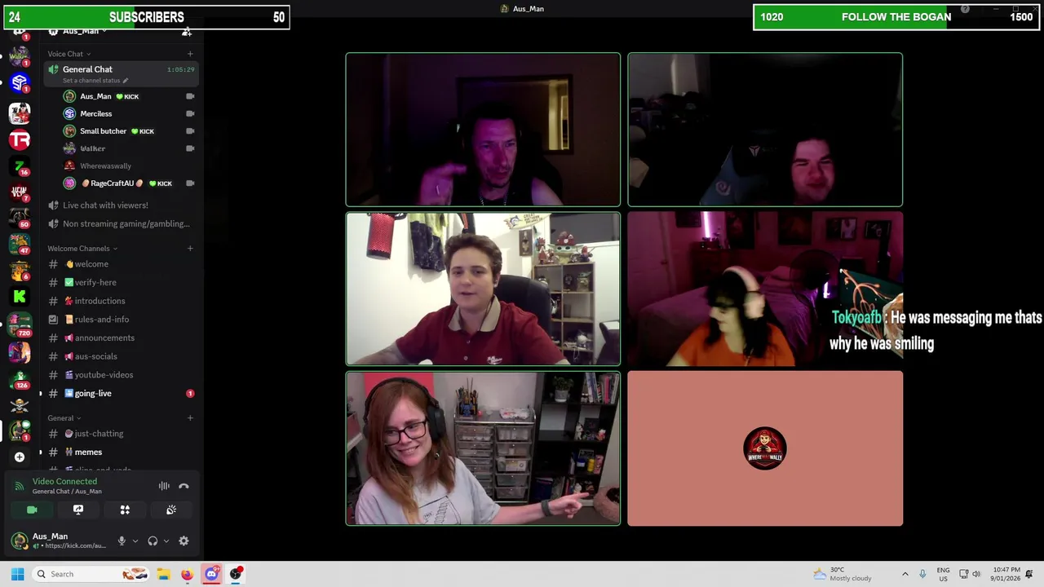Image resolution: width=1044 pixels, height=587 pixels.
Task: Open the announcements channel
Action: (x=121, y=338)
